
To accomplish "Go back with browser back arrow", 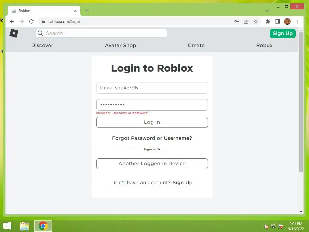I will 12,21.
